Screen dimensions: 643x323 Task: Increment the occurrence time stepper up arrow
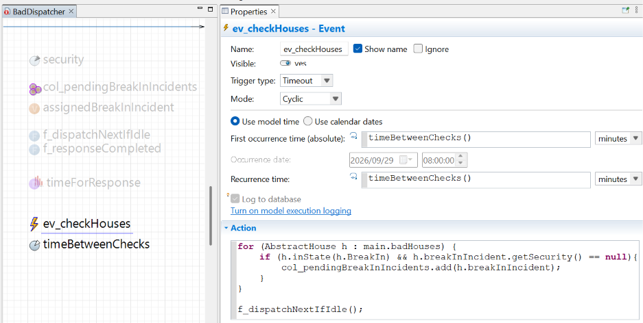pyautogui.click(x=460, y=157)
